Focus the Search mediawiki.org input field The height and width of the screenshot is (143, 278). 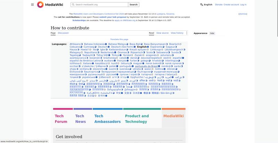tap(101, 4)
